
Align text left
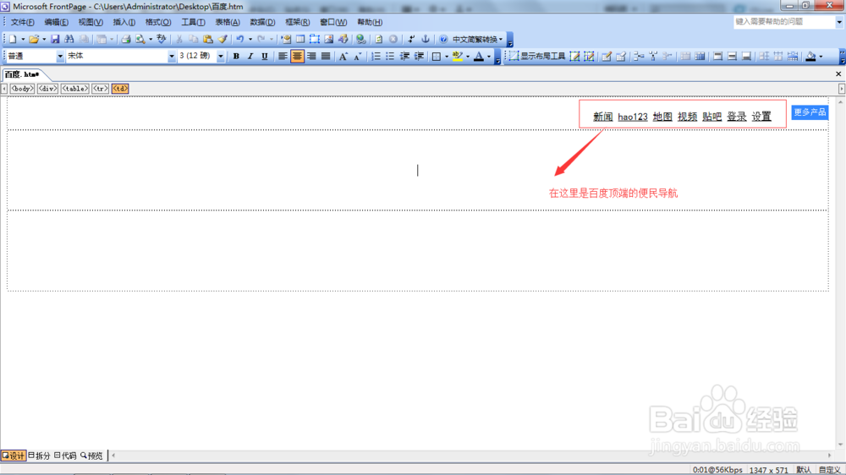[283, 56]
